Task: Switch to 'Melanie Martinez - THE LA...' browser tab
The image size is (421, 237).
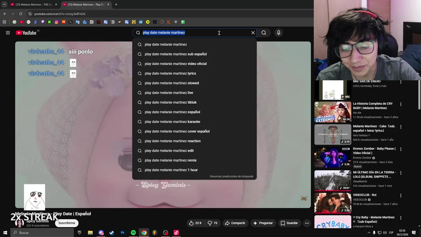Action: coord(34,5)
